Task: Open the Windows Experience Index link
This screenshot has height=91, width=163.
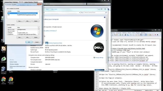Action: click(55, 43)
